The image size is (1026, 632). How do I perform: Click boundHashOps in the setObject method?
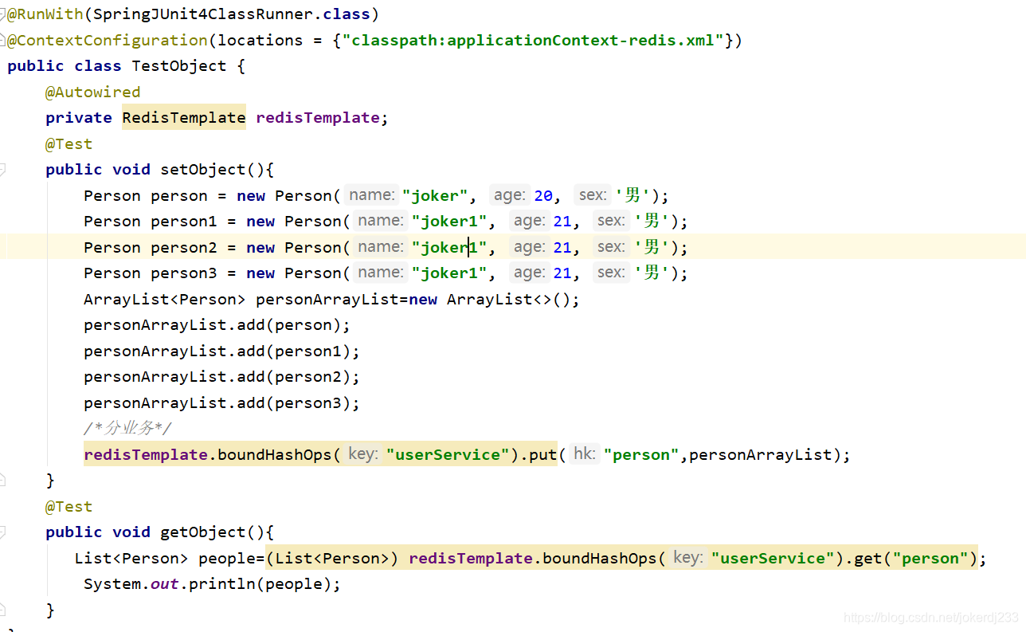[275, 454]
